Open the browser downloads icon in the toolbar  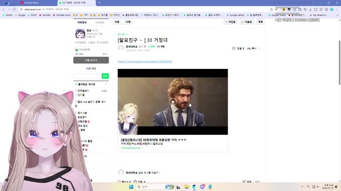point(310,10)
